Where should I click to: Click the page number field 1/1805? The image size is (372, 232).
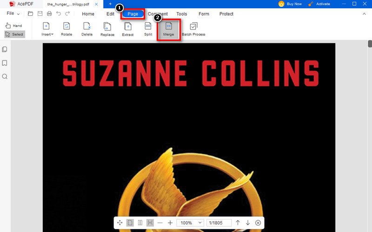point(219,223)
